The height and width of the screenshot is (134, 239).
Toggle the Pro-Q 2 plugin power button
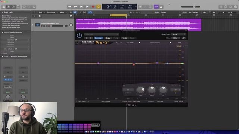[79, 36]
